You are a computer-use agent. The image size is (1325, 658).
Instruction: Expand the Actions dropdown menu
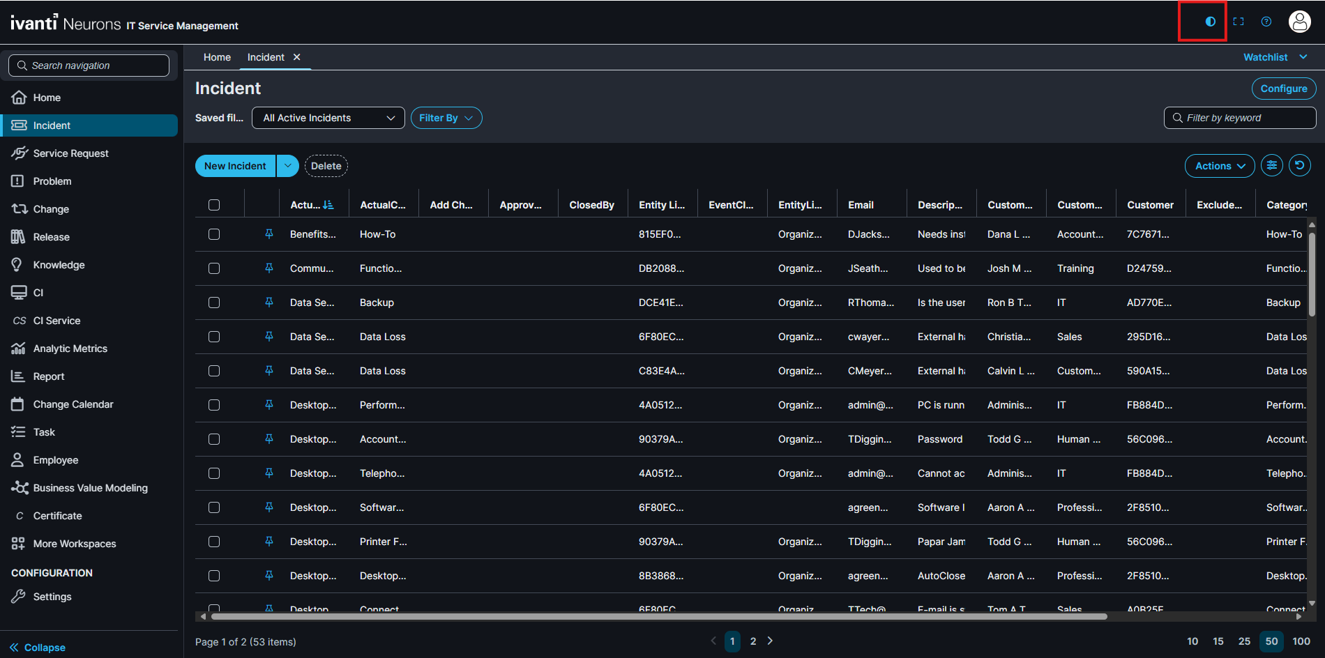[1219, 166]
